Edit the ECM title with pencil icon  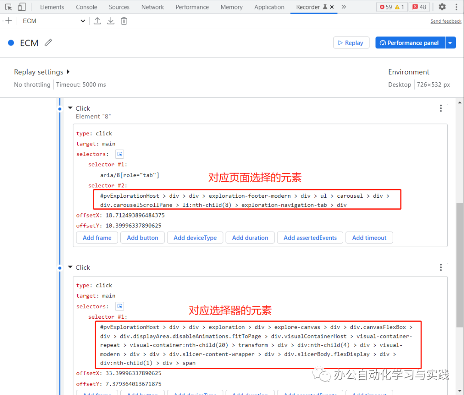pyautogui.click(x=48, y=43)
